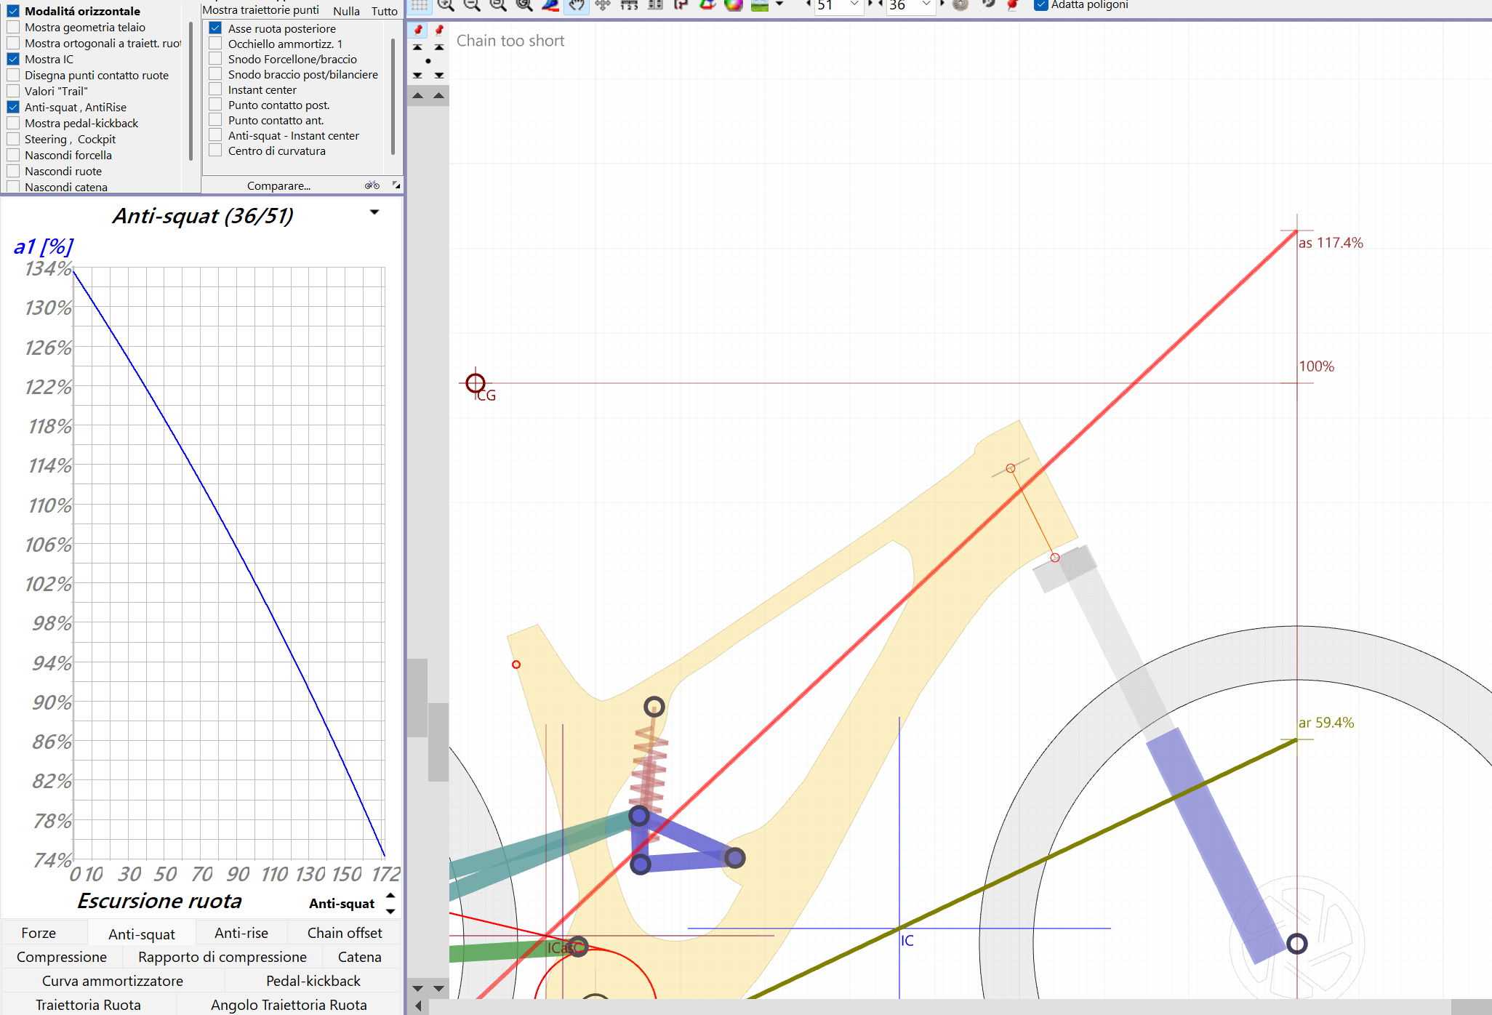1492x1015 pixels.
Task: Click up arrow beside Anti-squat axis label
Action: tap(390, 895)
